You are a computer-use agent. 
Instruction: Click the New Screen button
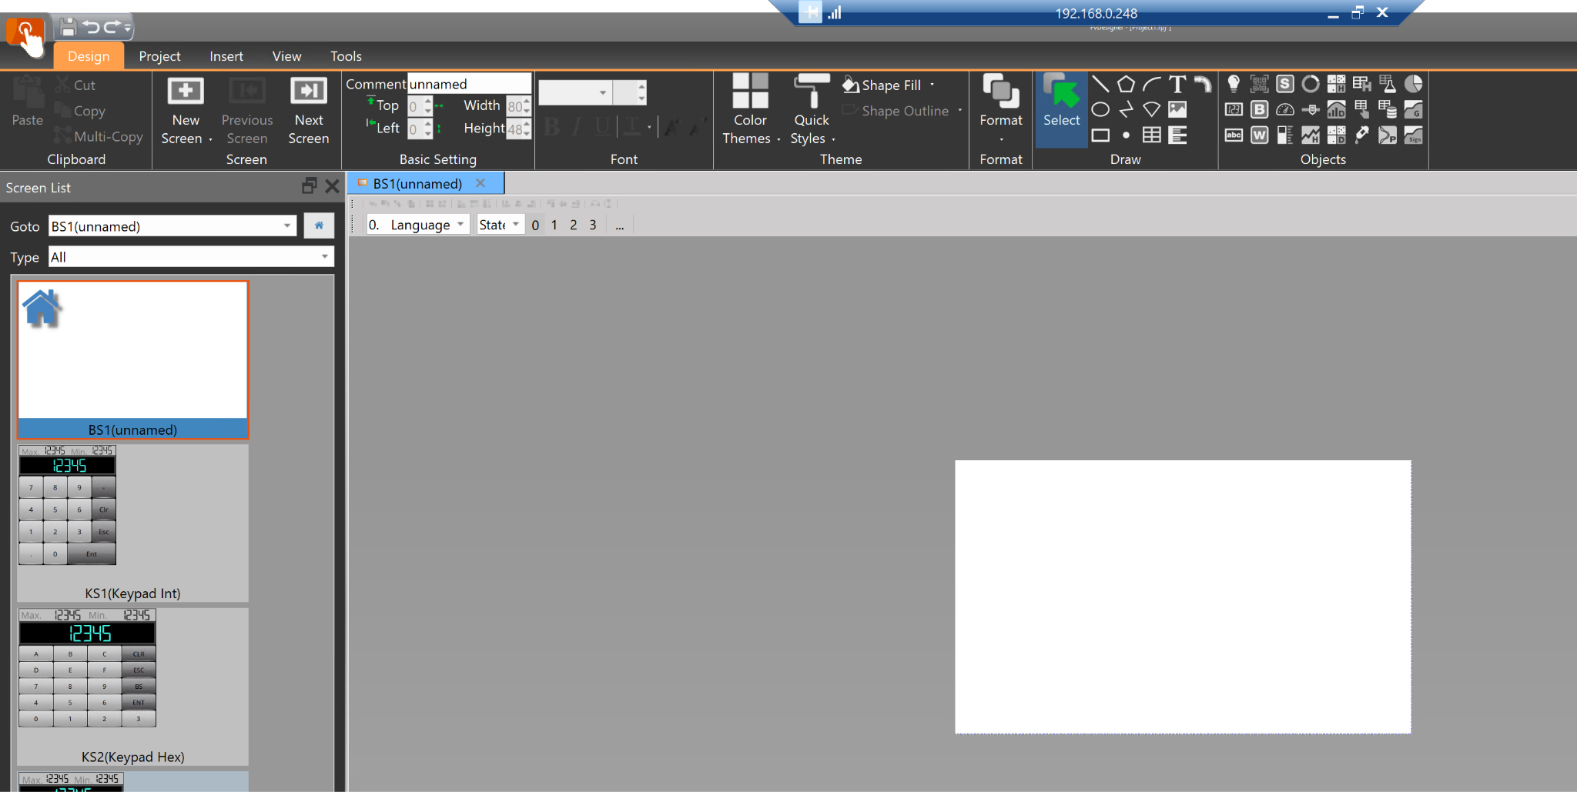pos(186,111)
